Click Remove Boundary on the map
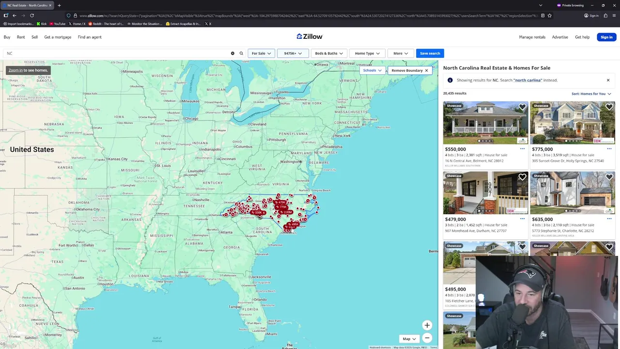Screen dimensions: 620x349 click(x=410, y=70)
